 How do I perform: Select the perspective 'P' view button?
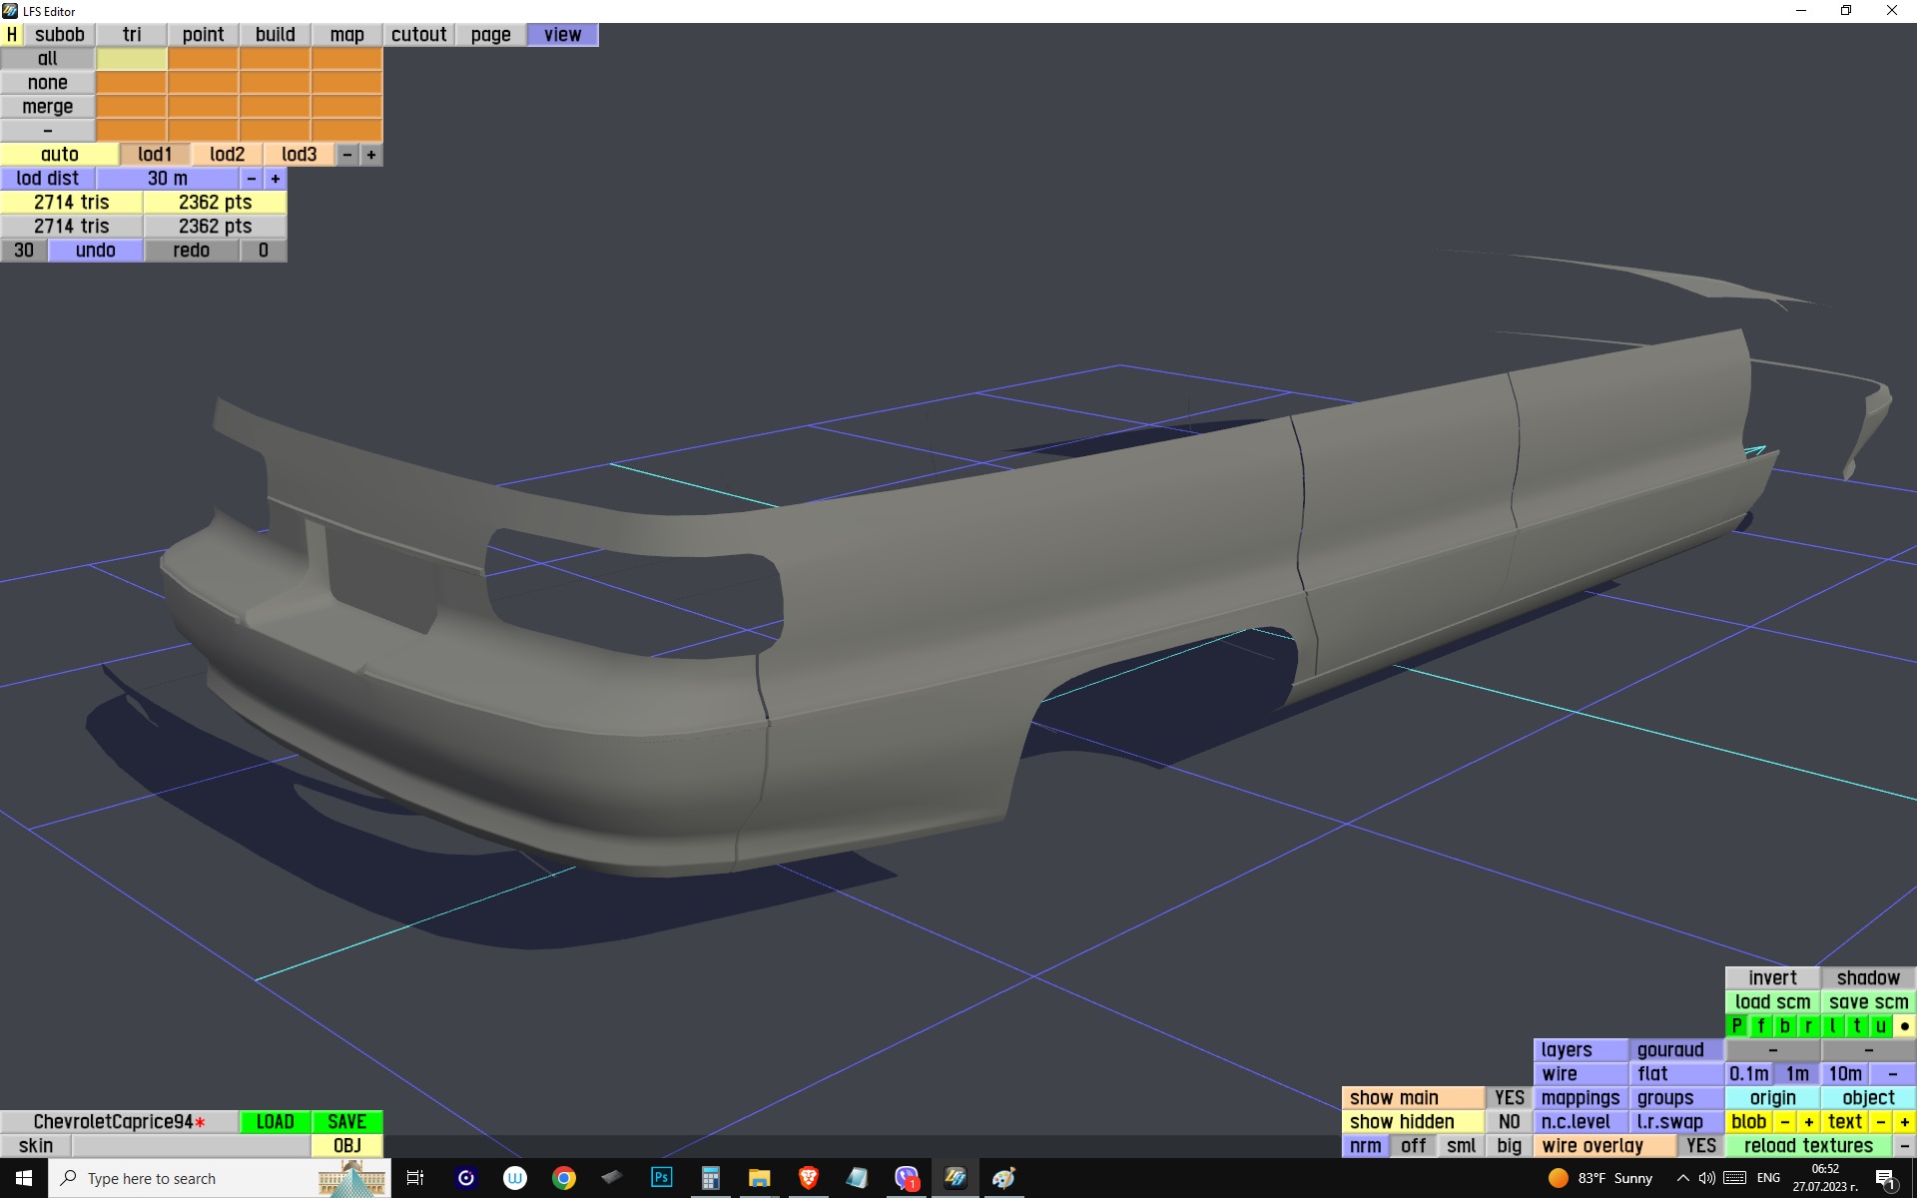tap(1736, 1026)
